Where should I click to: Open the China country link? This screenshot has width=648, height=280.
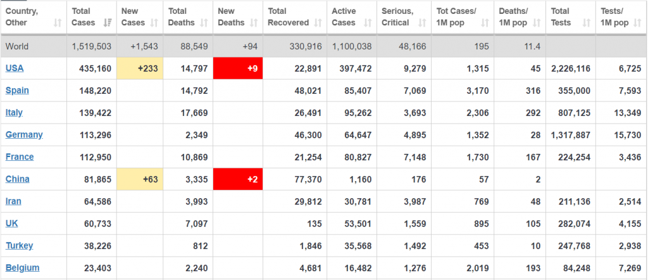click(x=17, y=179)
